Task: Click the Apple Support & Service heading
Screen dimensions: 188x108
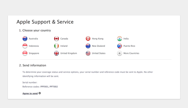Action: pos(45,22)
